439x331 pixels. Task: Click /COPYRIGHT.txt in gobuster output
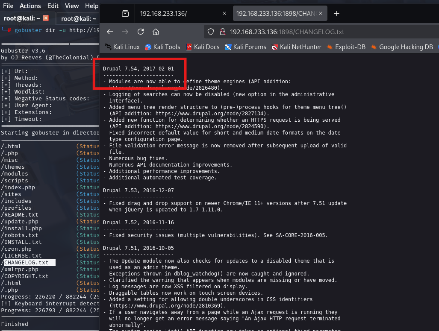pos(25,276)
